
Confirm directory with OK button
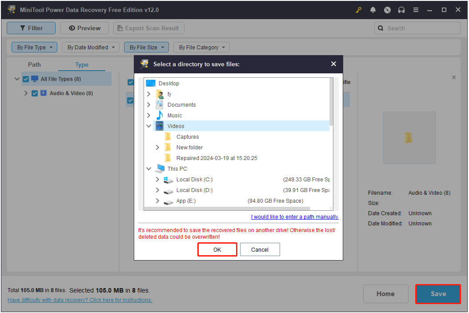217,249
